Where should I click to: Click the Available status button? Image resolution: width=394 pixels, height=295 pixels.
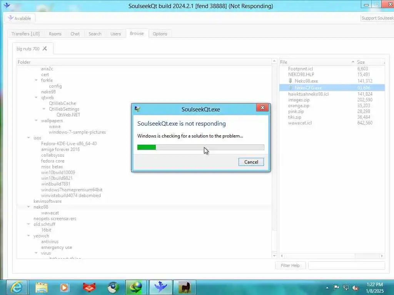pos(20,18)
